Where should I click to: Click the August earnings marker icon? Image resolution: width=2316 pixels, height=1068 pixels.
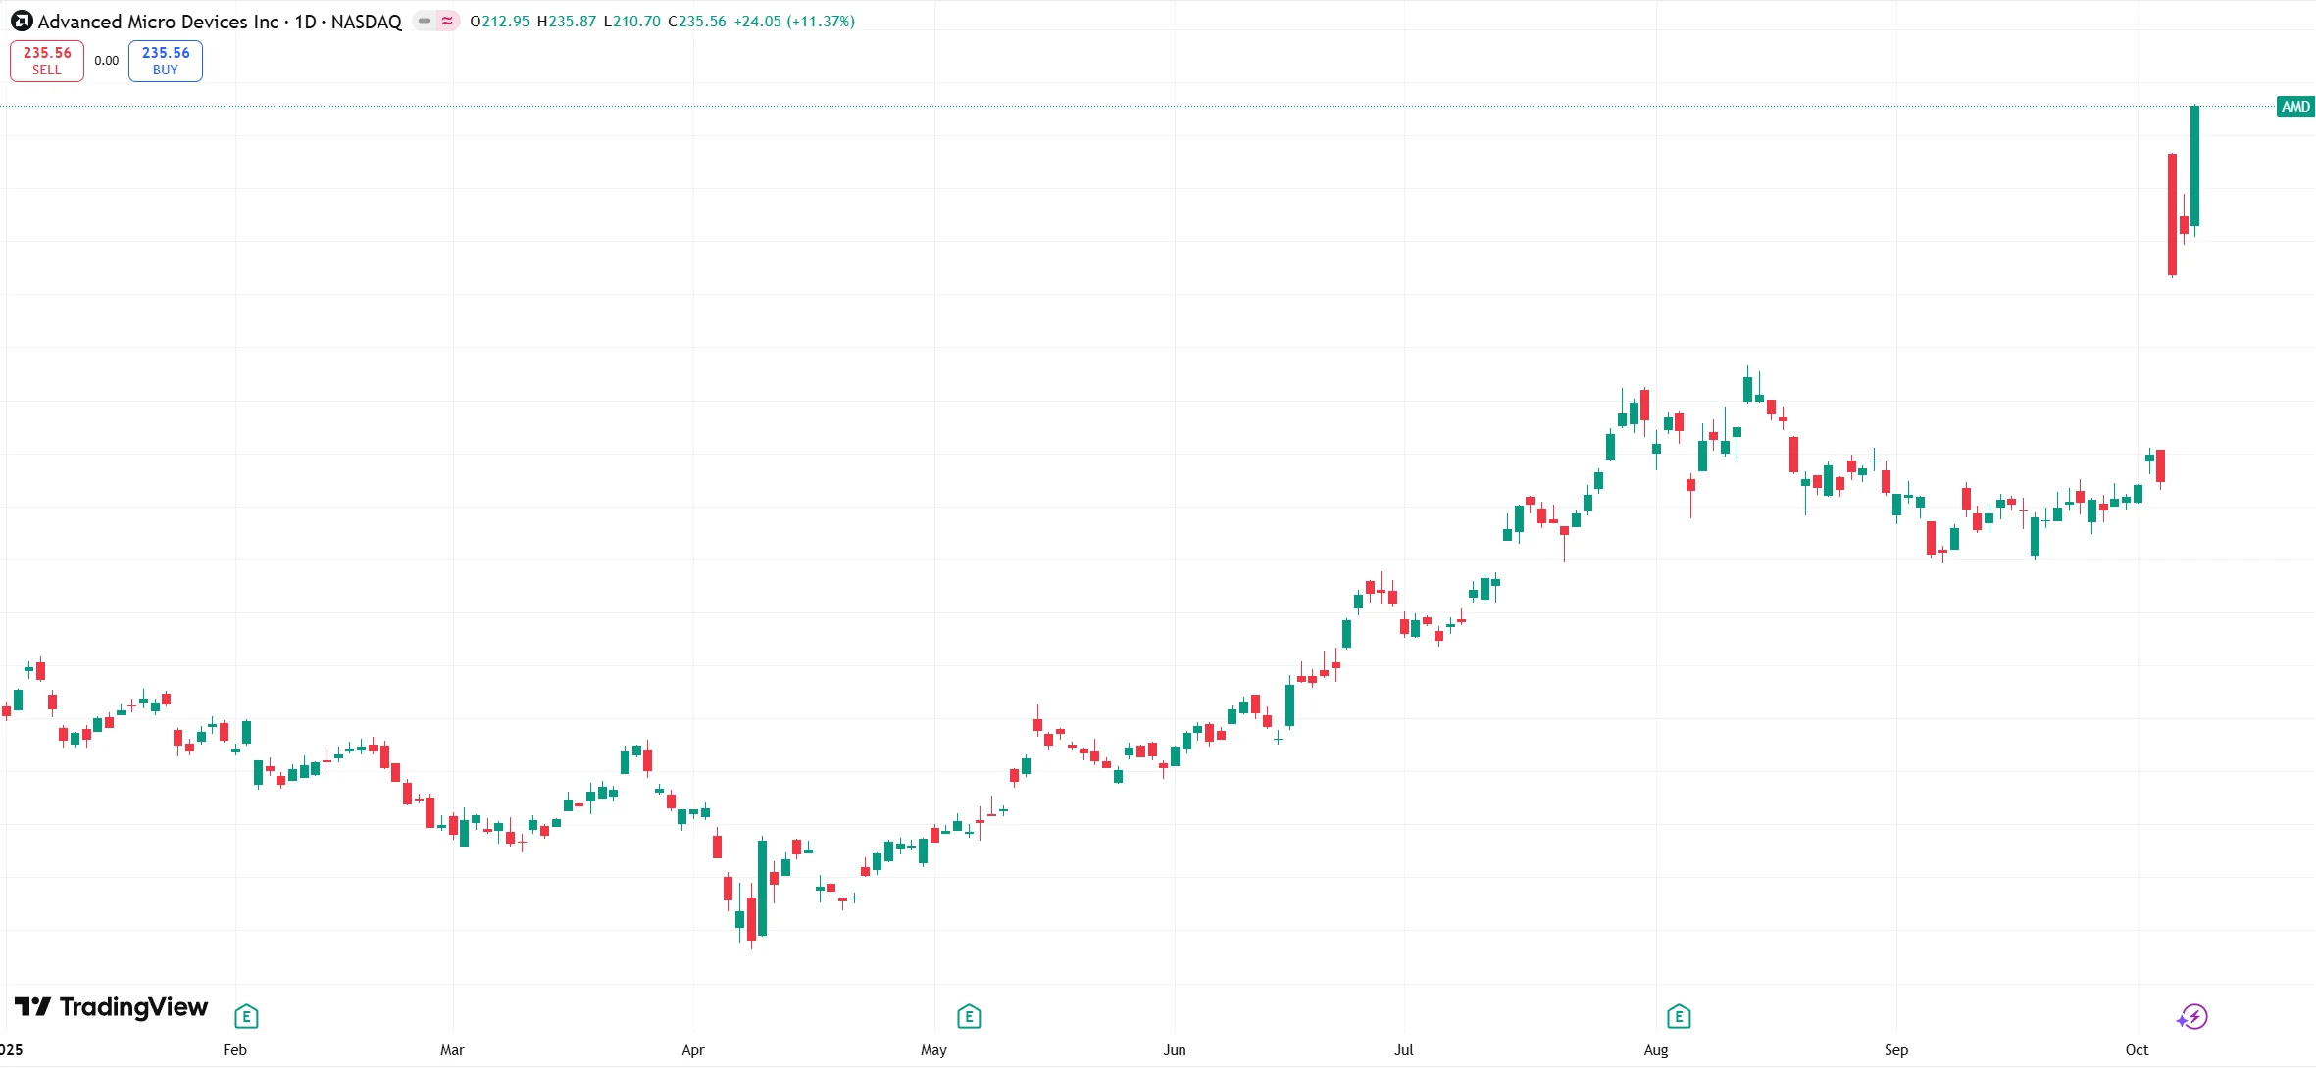click(x=1679, y=1016)
